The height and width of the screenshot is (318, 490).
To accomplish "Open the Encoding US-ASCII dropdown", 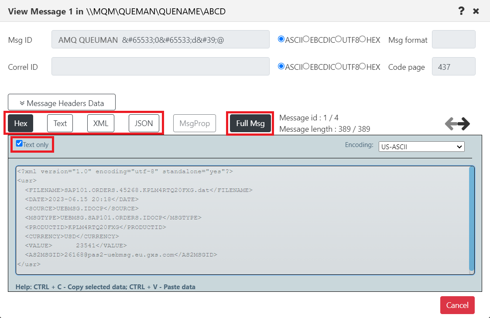I will tap(421, 147).
